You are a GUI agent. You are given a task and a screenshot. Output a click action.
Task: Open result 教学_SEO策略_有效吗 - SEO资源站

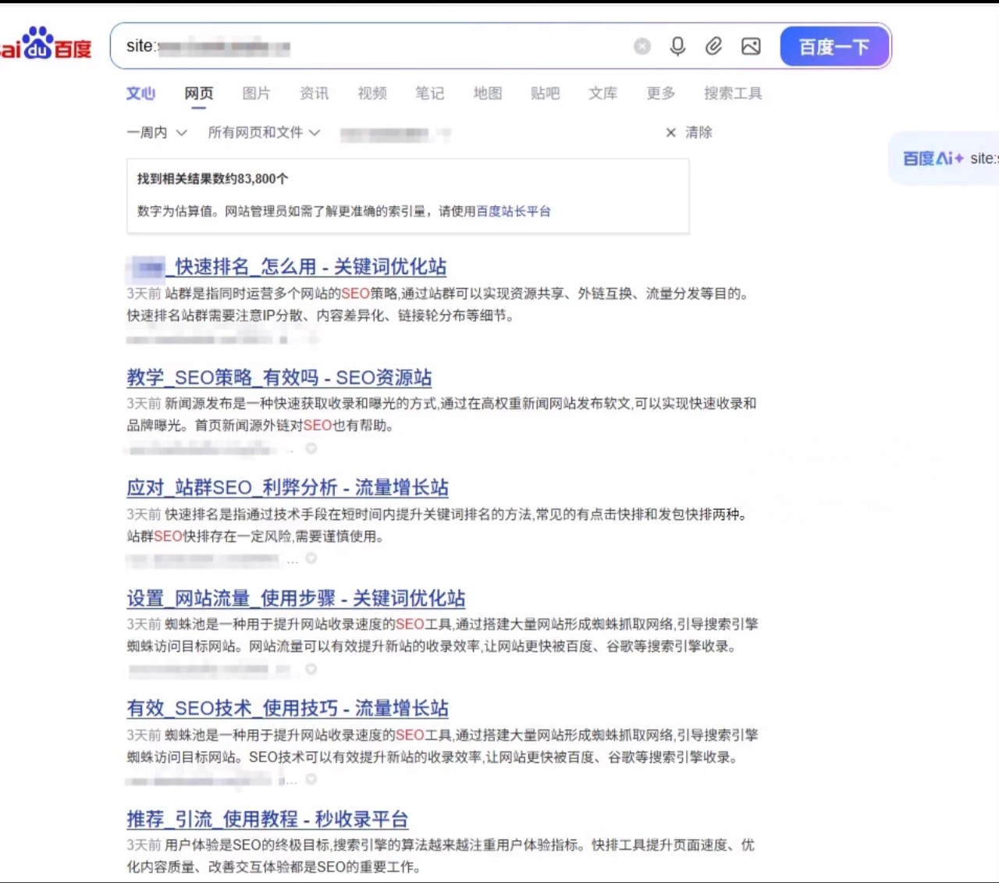pyautogui.click(x=279, y=377)
